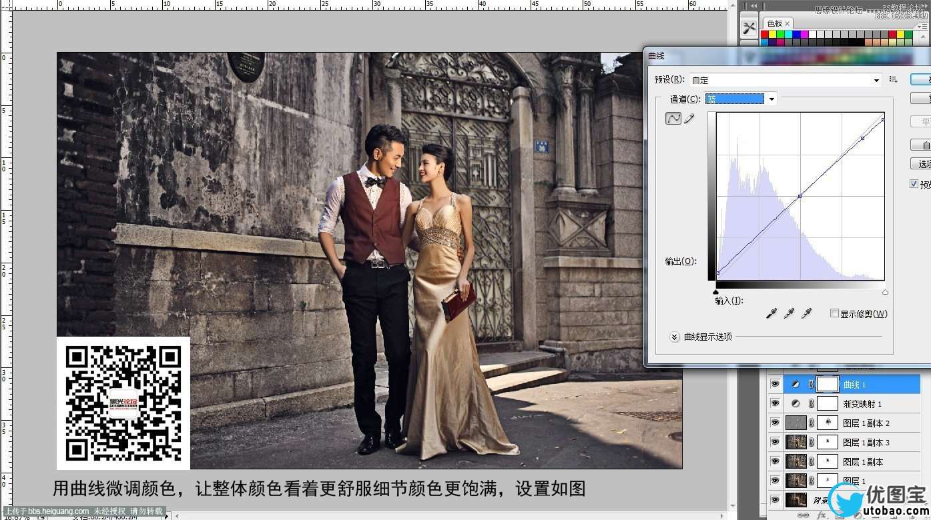The height and width of the screenshot is (520, 931).
Task: Hide the 曲线 1 layer
Action: 775,385
